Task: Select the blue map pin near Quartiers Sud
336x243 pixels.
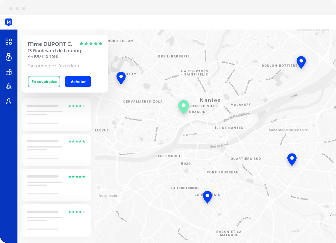Action: click(292, 159)
